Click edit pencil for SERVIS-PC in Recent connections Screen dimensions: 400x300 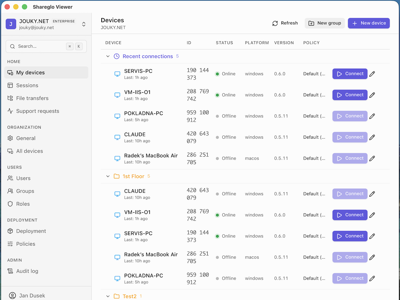(x=372, y=74)
